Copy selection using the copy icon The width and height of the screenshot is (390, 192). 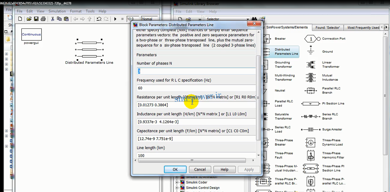pyautogui.click(x=59, y=19)
